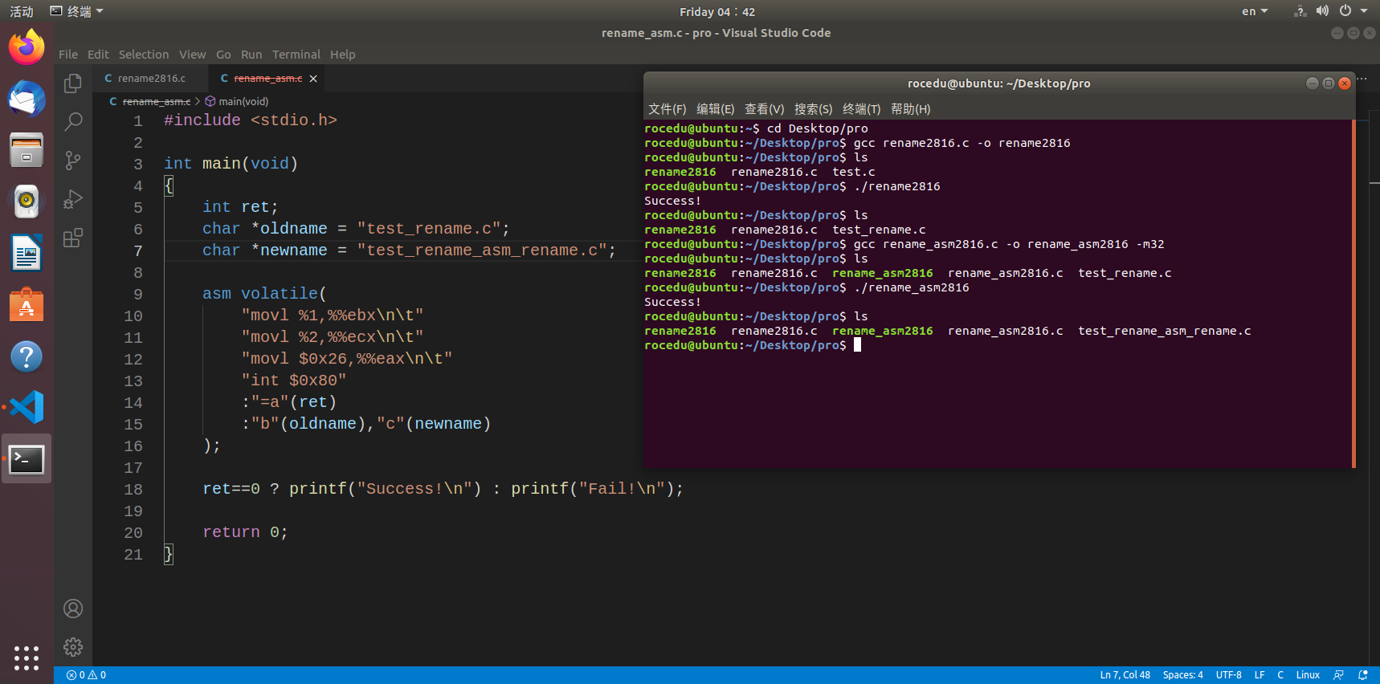Switch to the rename2816.c tab
This screenshot has width=1380, height=684.
(151, 79)
